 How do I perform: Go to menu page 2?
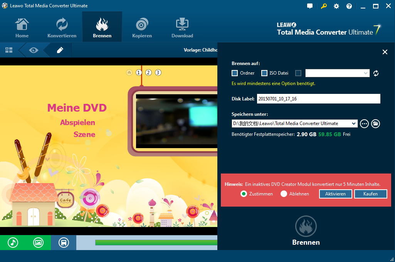click(148, 73)
